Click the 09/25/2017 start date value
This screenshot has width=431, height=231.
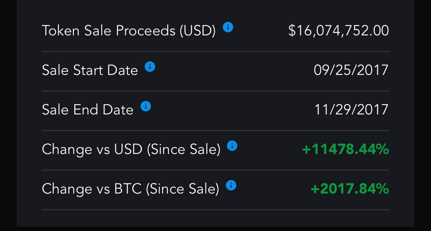(351, 70)
